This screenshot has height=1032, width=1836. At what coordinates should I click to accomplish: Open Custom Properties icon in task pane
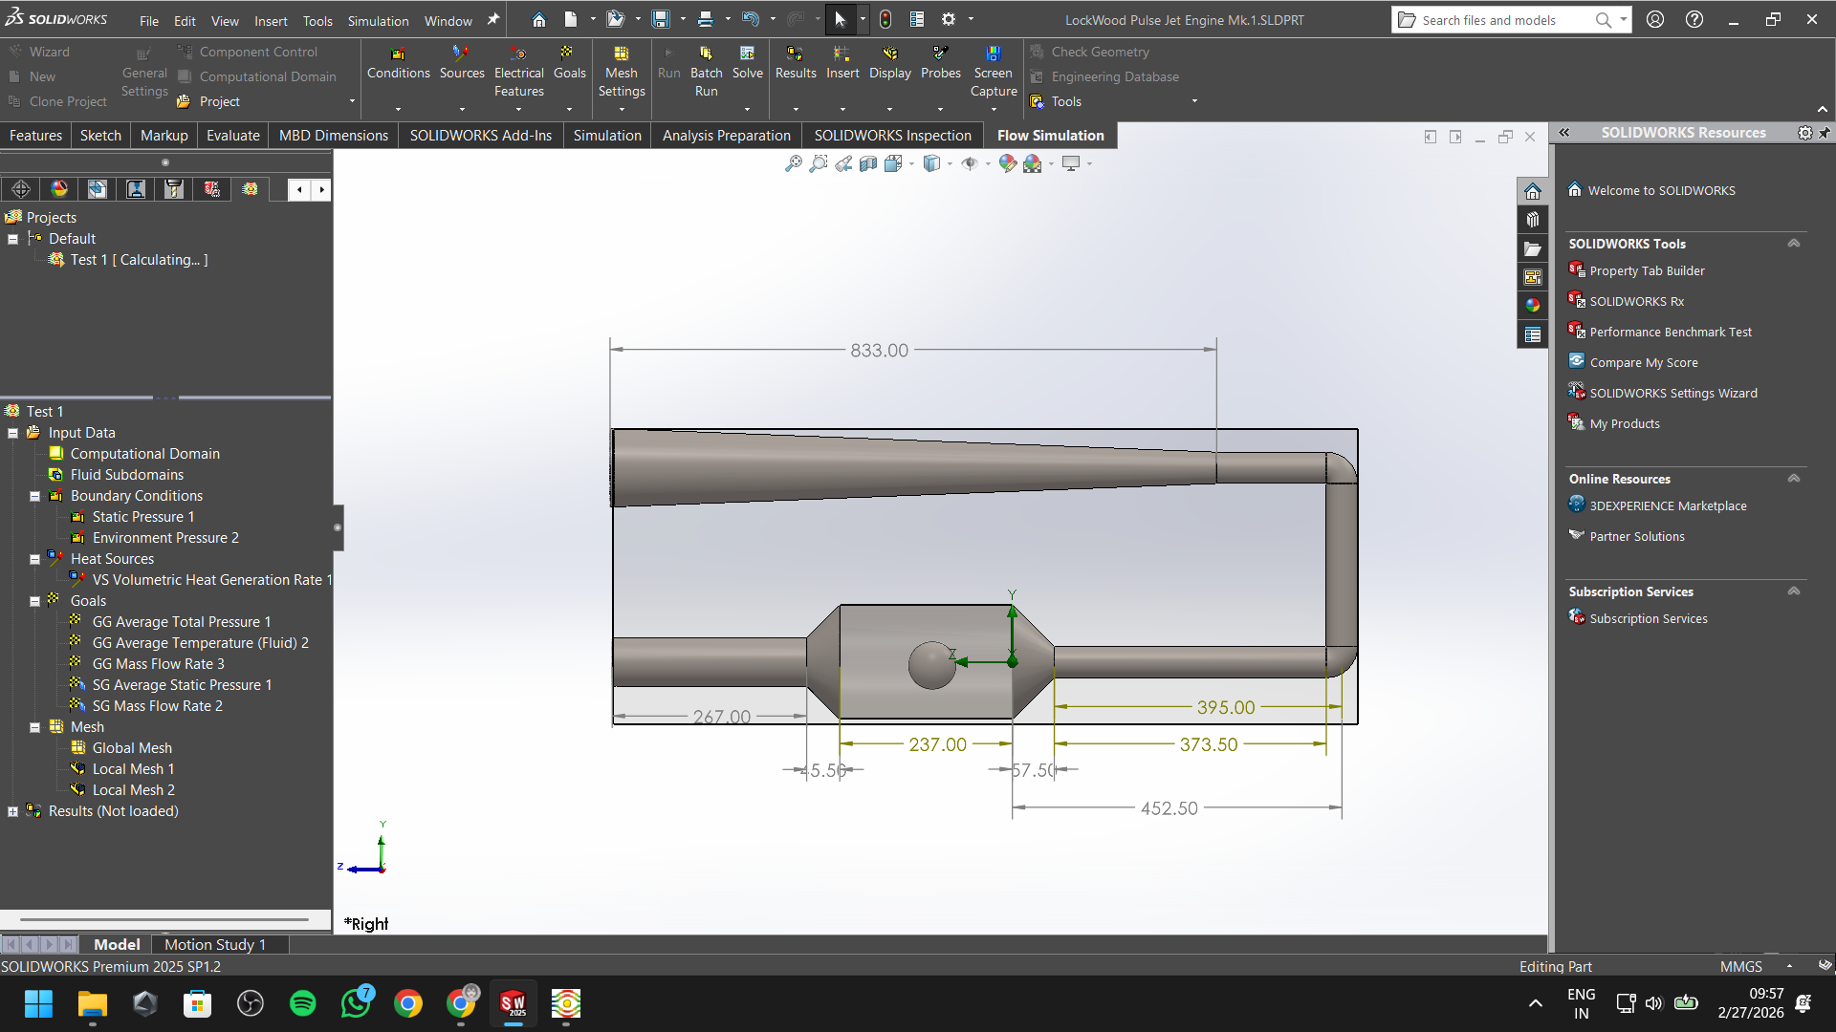pyautogui.click(x=1533, y=334)
